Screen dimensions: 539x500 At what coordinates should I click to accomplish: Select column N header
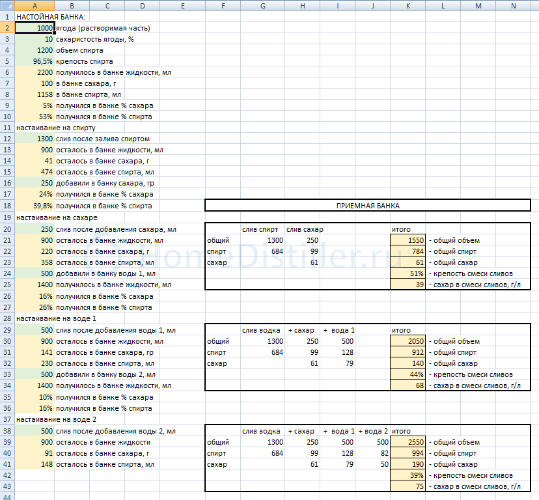click(x=514, y=6)
